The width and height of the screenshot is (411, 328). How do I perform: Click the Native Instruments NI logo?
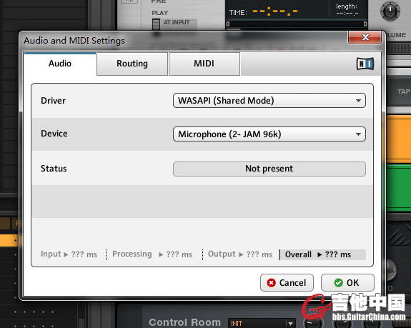click(365, 64)
